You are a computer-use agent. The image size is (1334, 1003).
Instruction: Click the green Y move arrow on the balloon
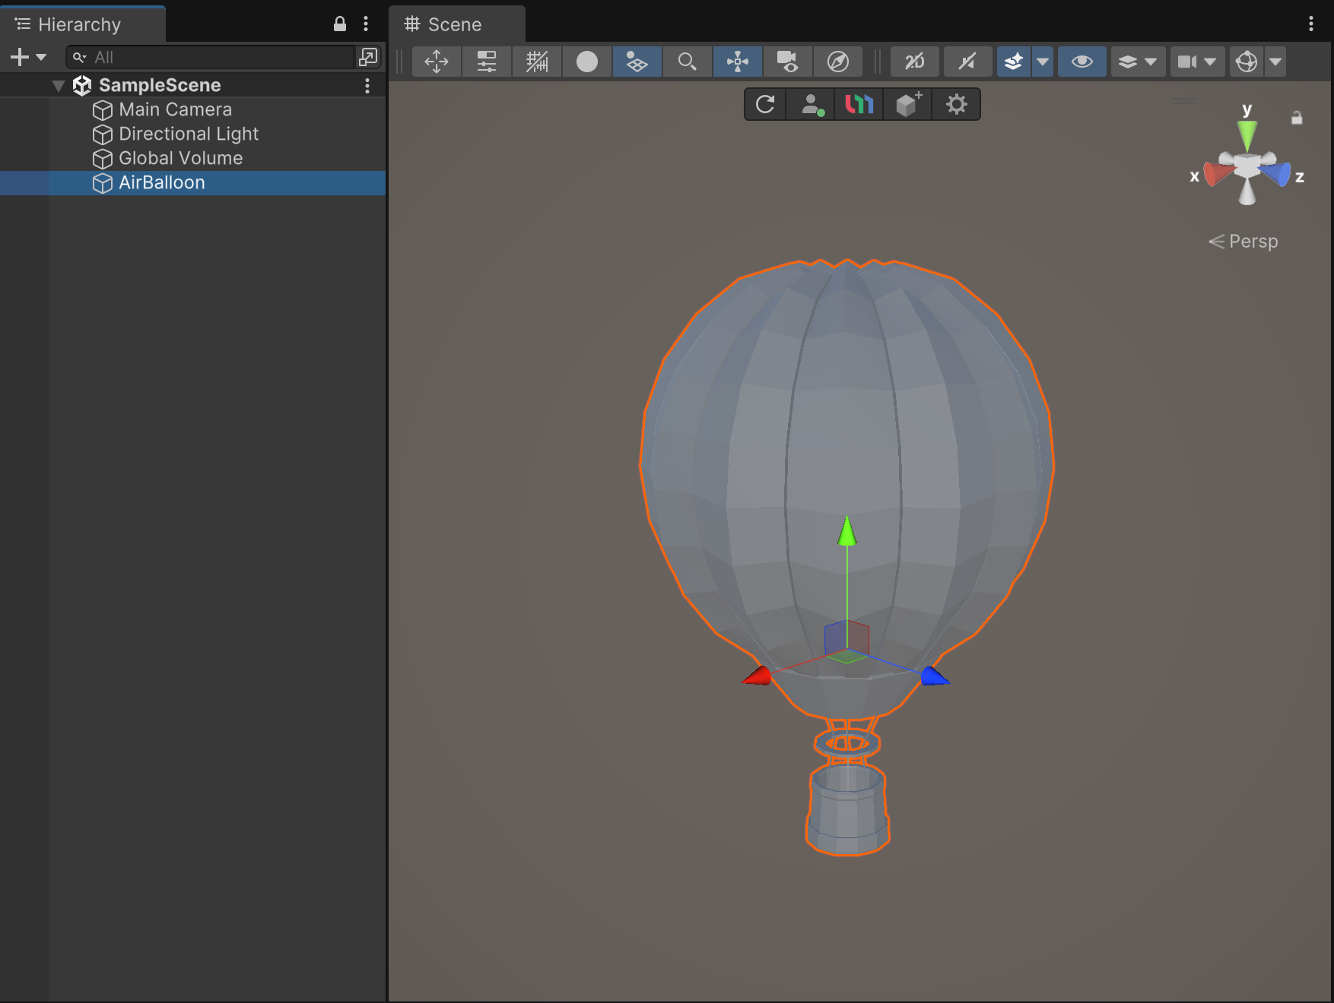pyautogui.click(x=847, y=530)
